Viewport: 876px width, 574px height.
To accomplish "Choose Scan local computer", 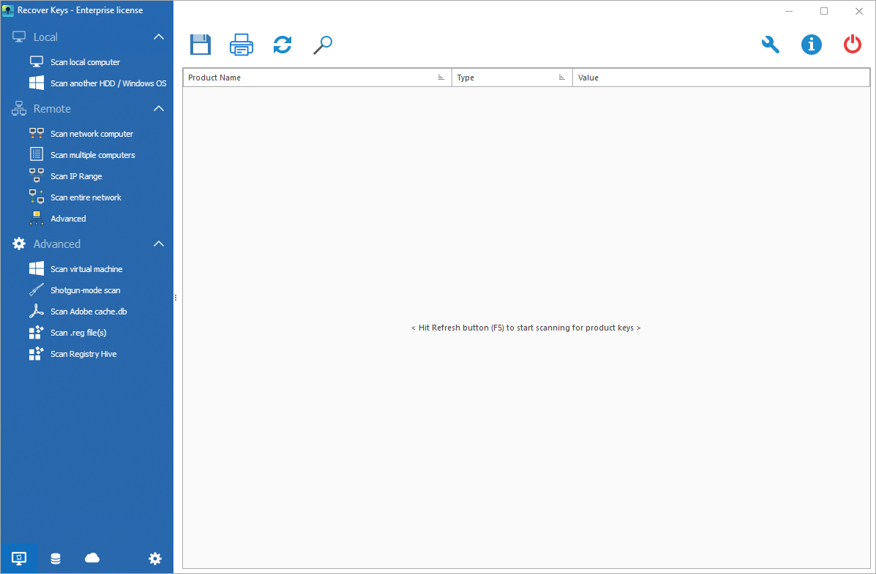I will click(x=86, y=62).
